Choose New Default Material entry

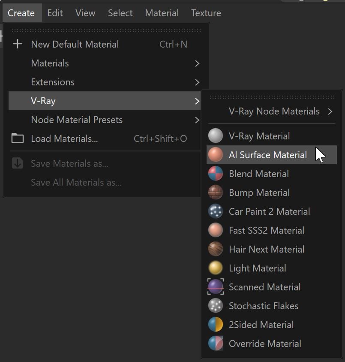tap(105, 44)
